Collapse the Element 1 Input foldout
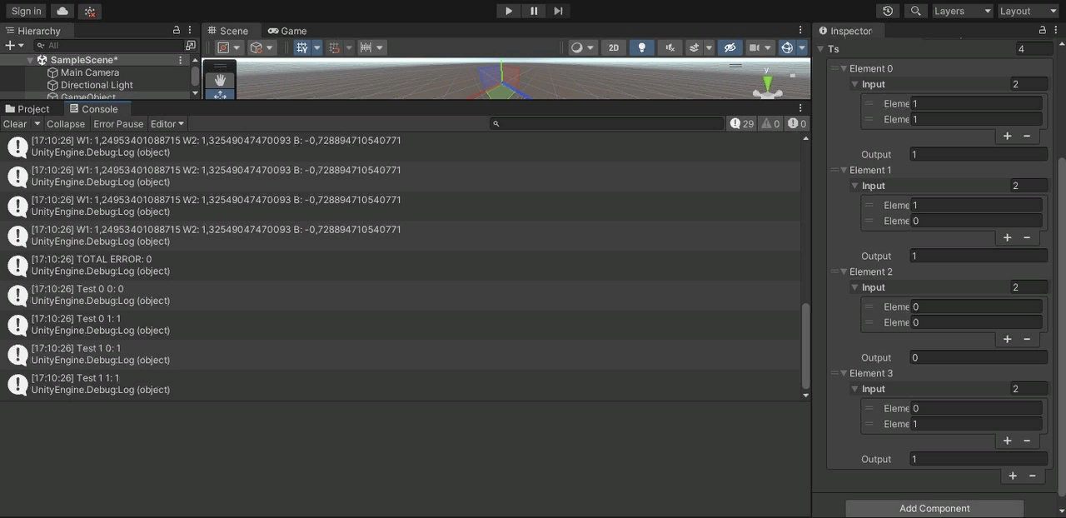1066x518 pixels. (855, 186)
